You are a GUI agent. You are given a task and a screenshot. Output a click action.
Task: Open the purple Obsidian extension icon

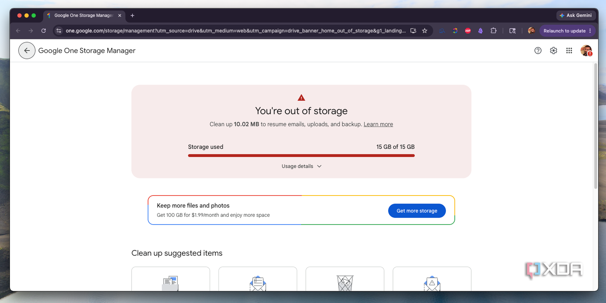tap(480, 31)
